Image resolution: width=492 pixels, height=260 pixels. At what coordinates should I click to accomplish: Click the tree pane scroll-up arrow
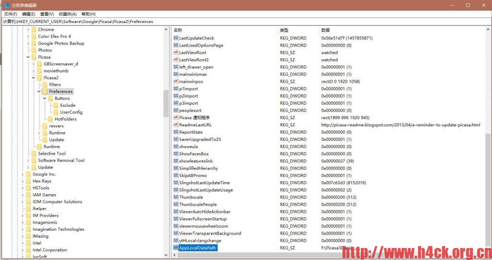pos(166,29)
